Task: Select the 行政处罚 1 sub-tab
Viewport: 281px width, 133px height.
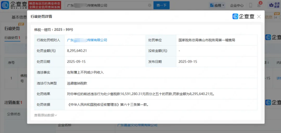Action: pyautogui.click(x=12, y=38)
